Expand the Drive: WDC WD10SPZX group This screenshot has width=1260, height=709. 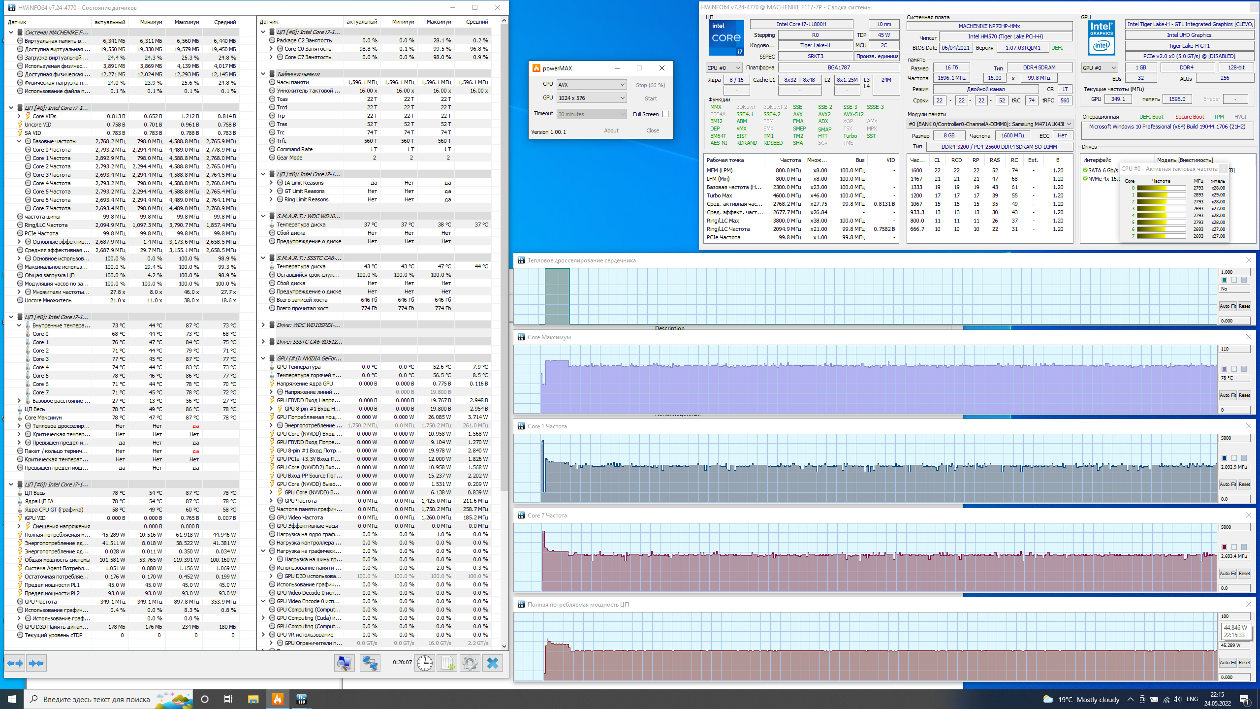[263, 325]
